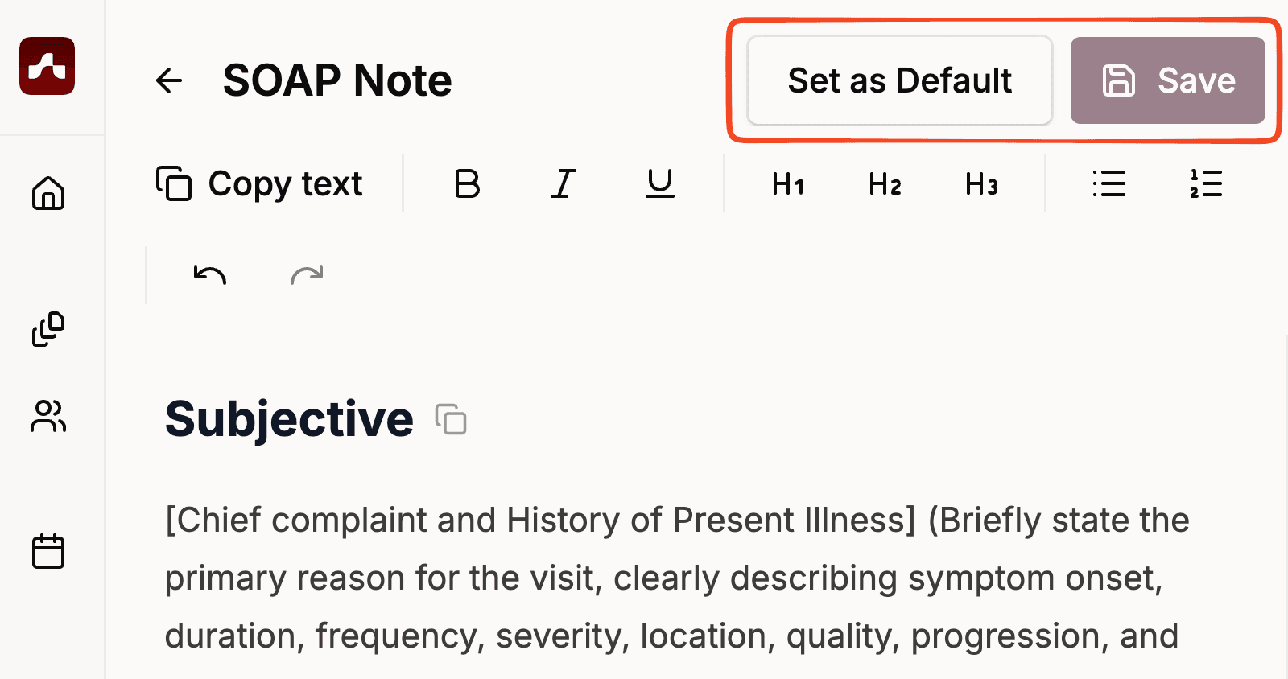
Task: Insert a bulleted list
Action: click(1109, 184)
